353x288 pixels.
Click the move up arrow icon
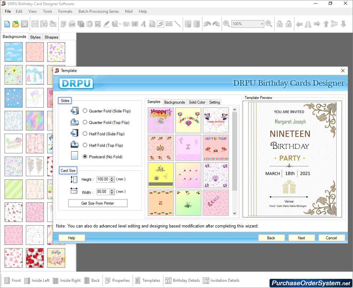(326, 24)
